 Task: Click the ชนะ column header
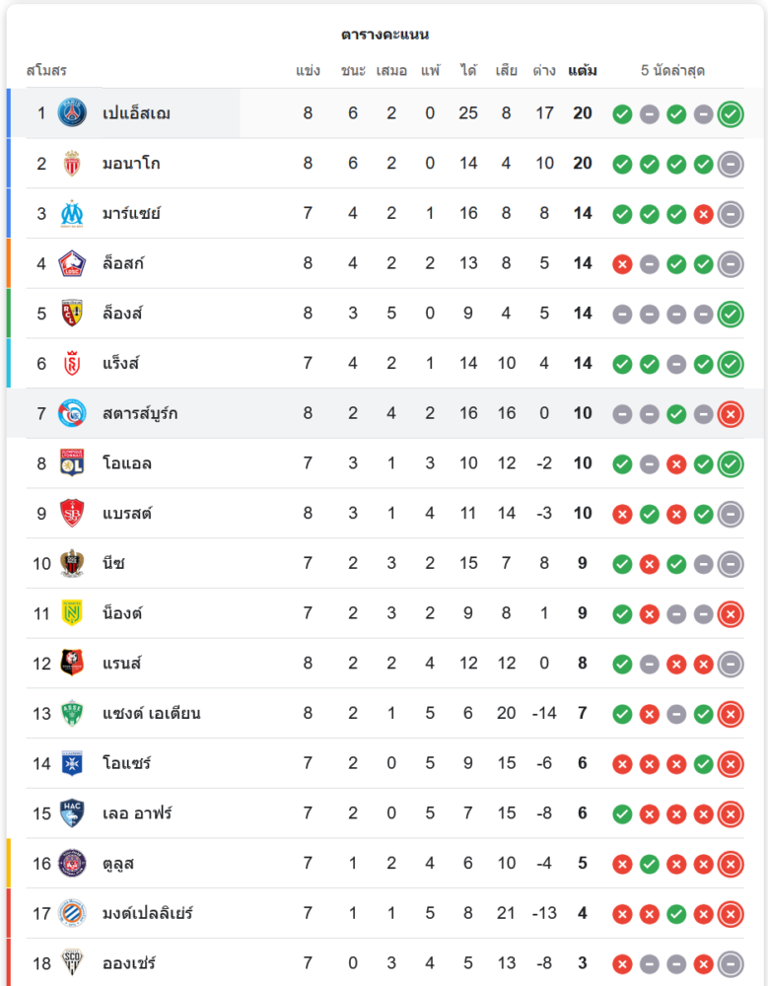(353, 71)
